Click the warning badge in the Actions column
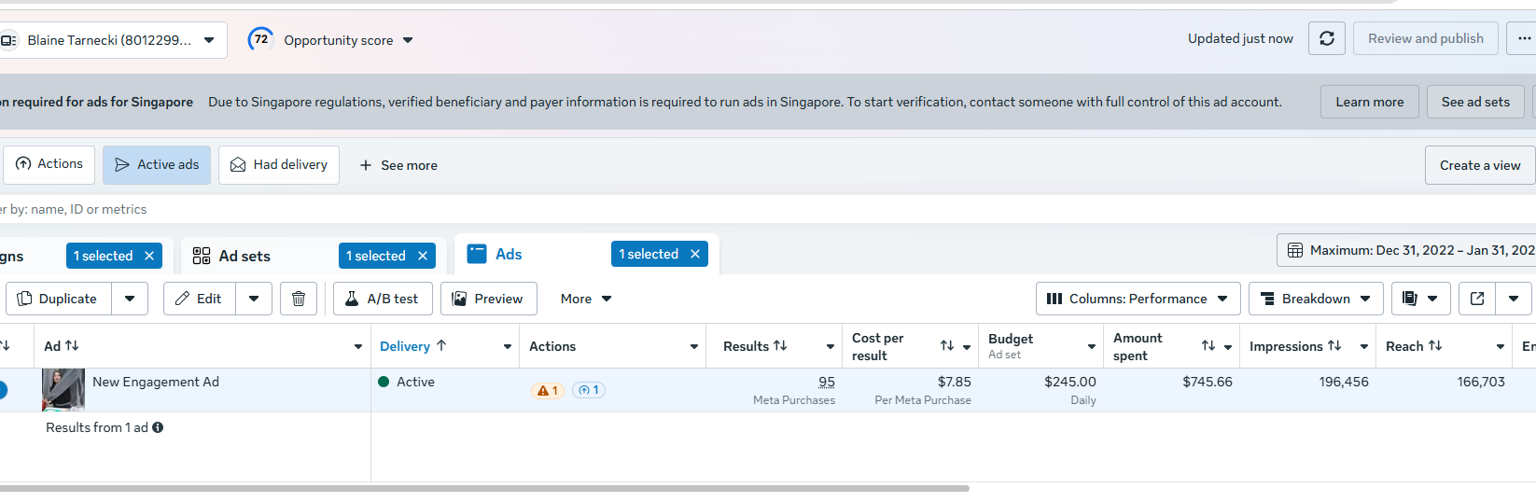Image resolution: width=1536 pixels, height=502 pixels. coord(548,390)
